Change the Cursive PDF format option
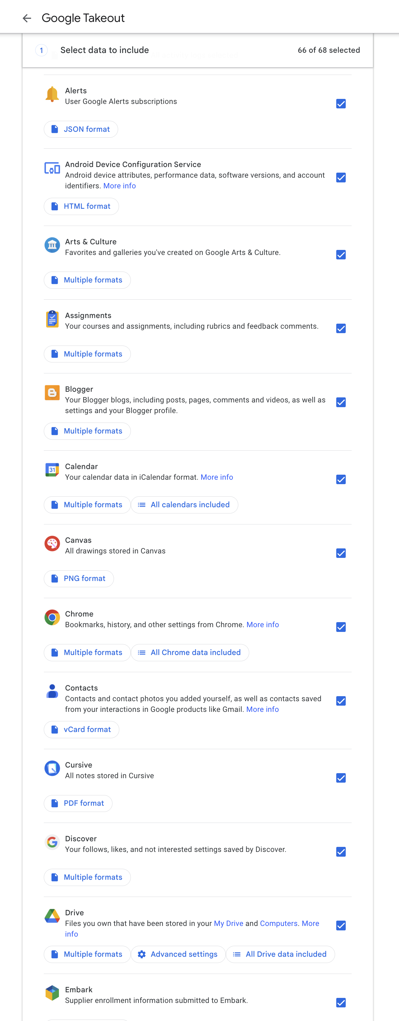This screenshot has height=1021, width=399. tap(78, 803)
